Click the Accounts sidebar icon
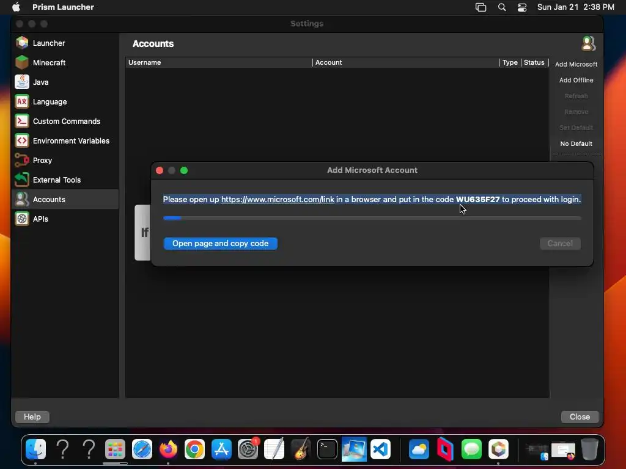Image resolution: width=626 pixels, height=469 pixels. tap(22, 199)
